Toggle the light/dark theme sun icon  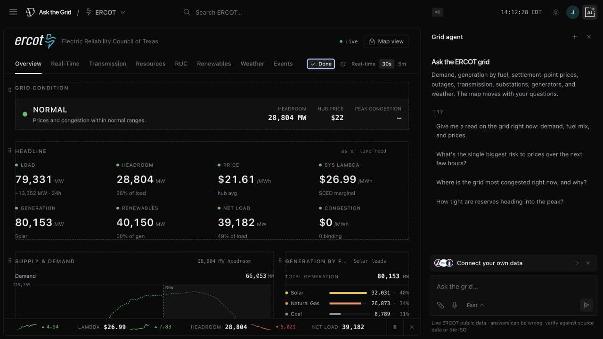tap(556, 12)
